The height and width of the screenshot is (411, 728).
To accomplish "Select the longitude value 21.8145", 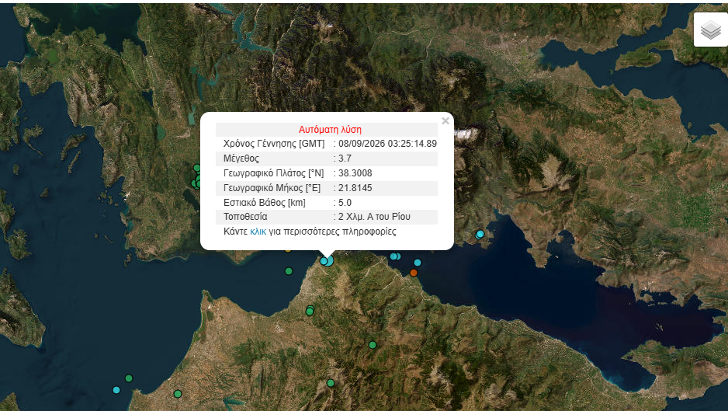I will (x=355, y=188).
